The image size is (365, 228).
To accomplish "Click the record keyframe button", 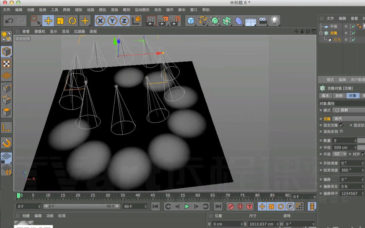I will point(230,206).
